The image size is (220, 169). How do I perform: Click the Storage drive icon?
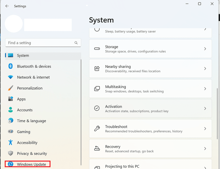[97, 49]
